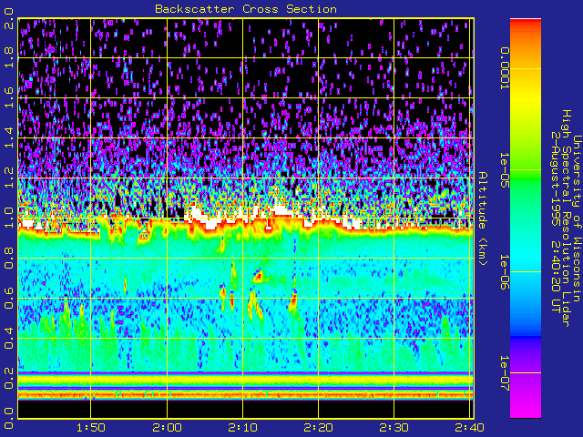Click the 1.4 altitude axis label

click(x=8, y=137)
